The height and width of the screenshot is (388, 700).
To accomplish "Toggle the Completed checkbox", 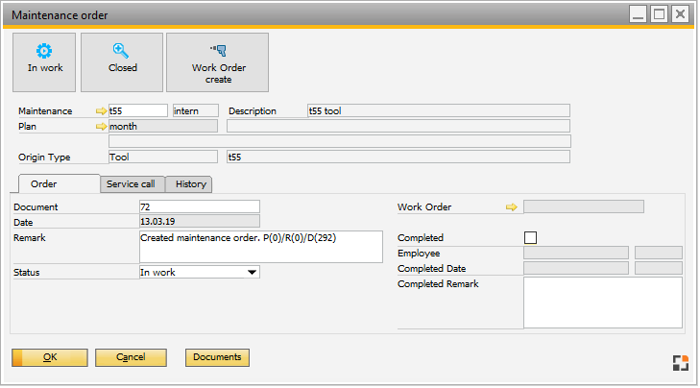I will pyautogui.click(x=530, y=237).
